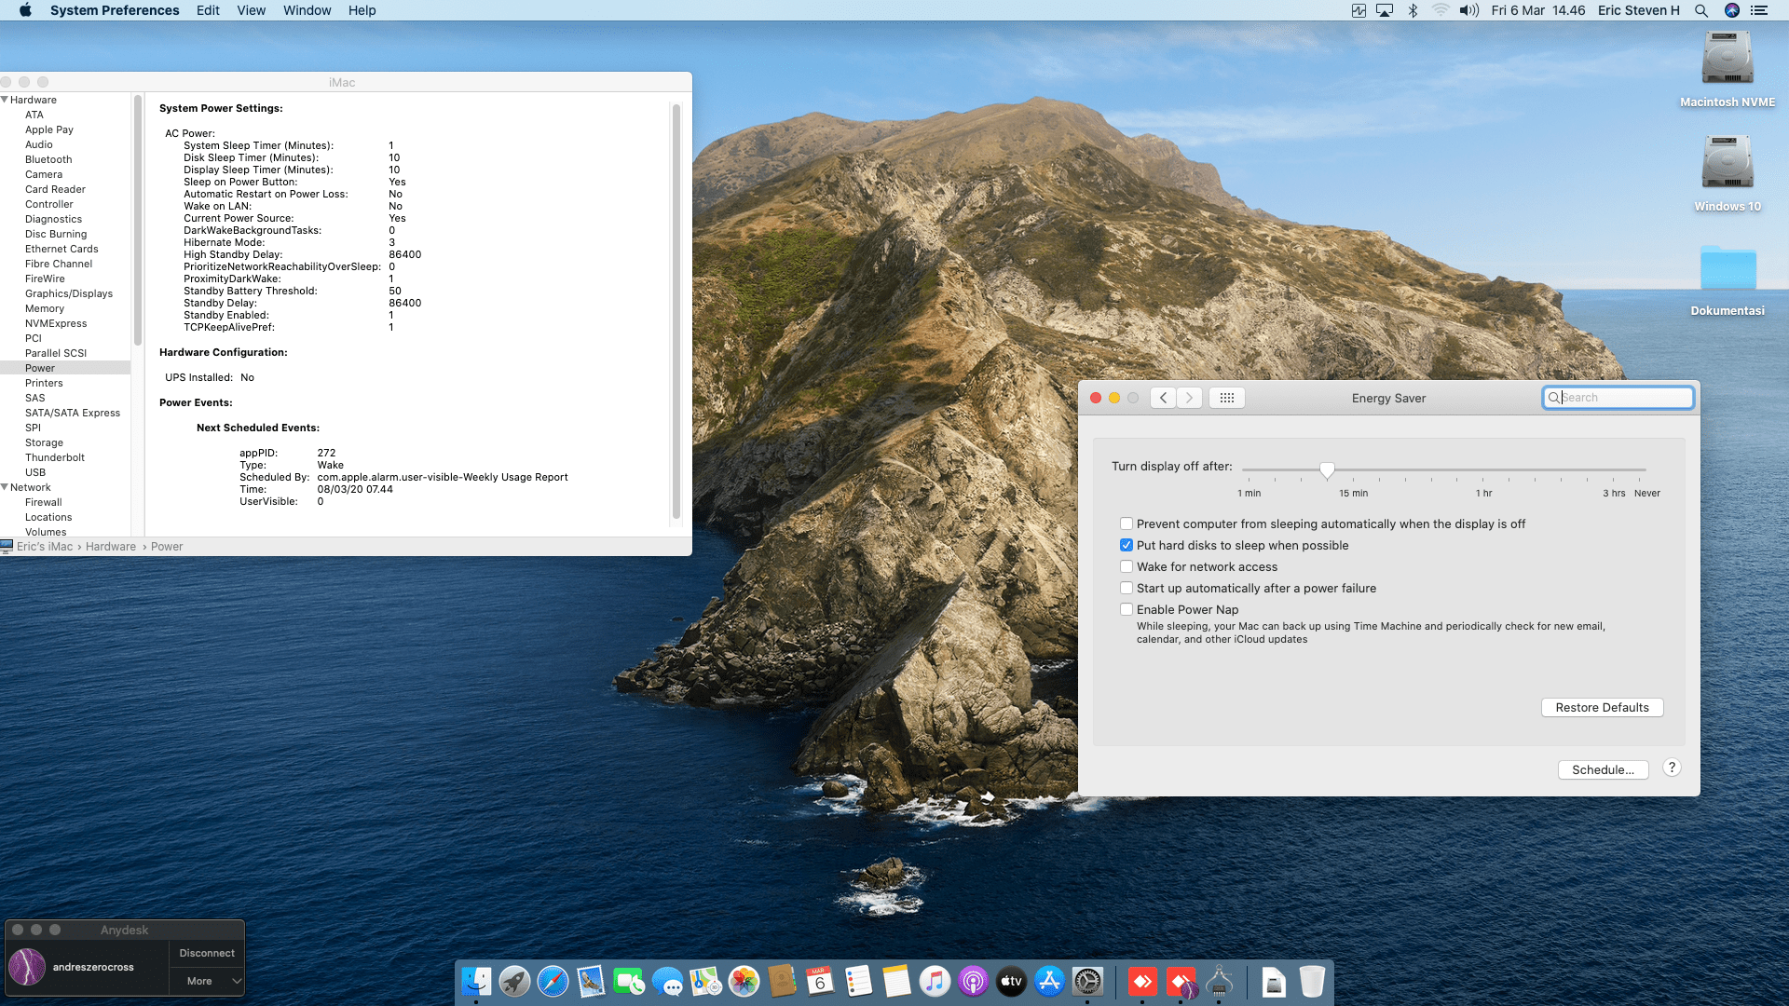
Task: Open Safari from the dock
Action: point(553,981)
